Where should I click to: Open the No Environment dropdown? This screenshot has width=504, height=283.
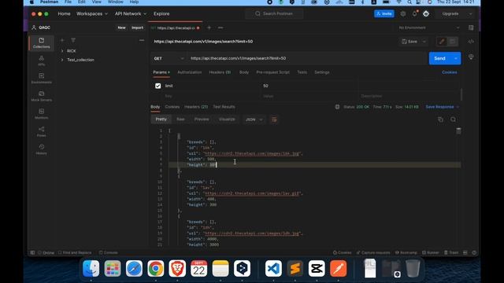[x=428, y=28]
